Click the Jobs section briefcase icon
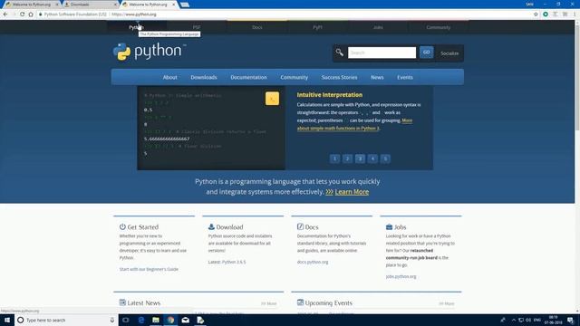 389,226
